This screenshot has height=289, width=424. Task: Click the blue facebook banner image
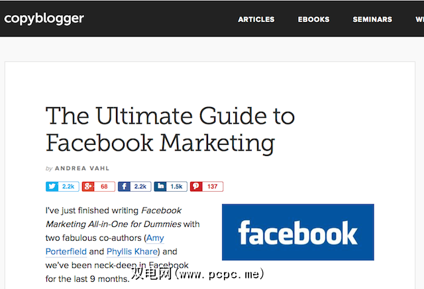pyautogui.click(x=298, y=232)
